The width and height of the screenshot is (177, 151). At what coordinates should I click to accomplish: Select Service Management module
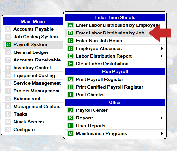click(x=33, y=83)
